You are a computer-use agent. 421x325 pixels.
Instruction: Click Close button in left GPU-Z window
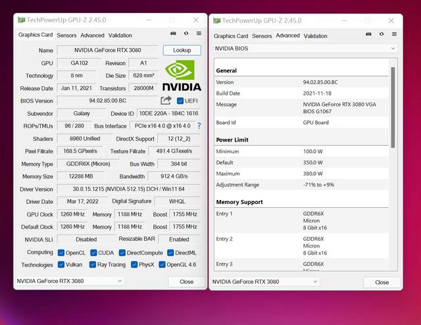pyautogui.click(x=187, y=282)
